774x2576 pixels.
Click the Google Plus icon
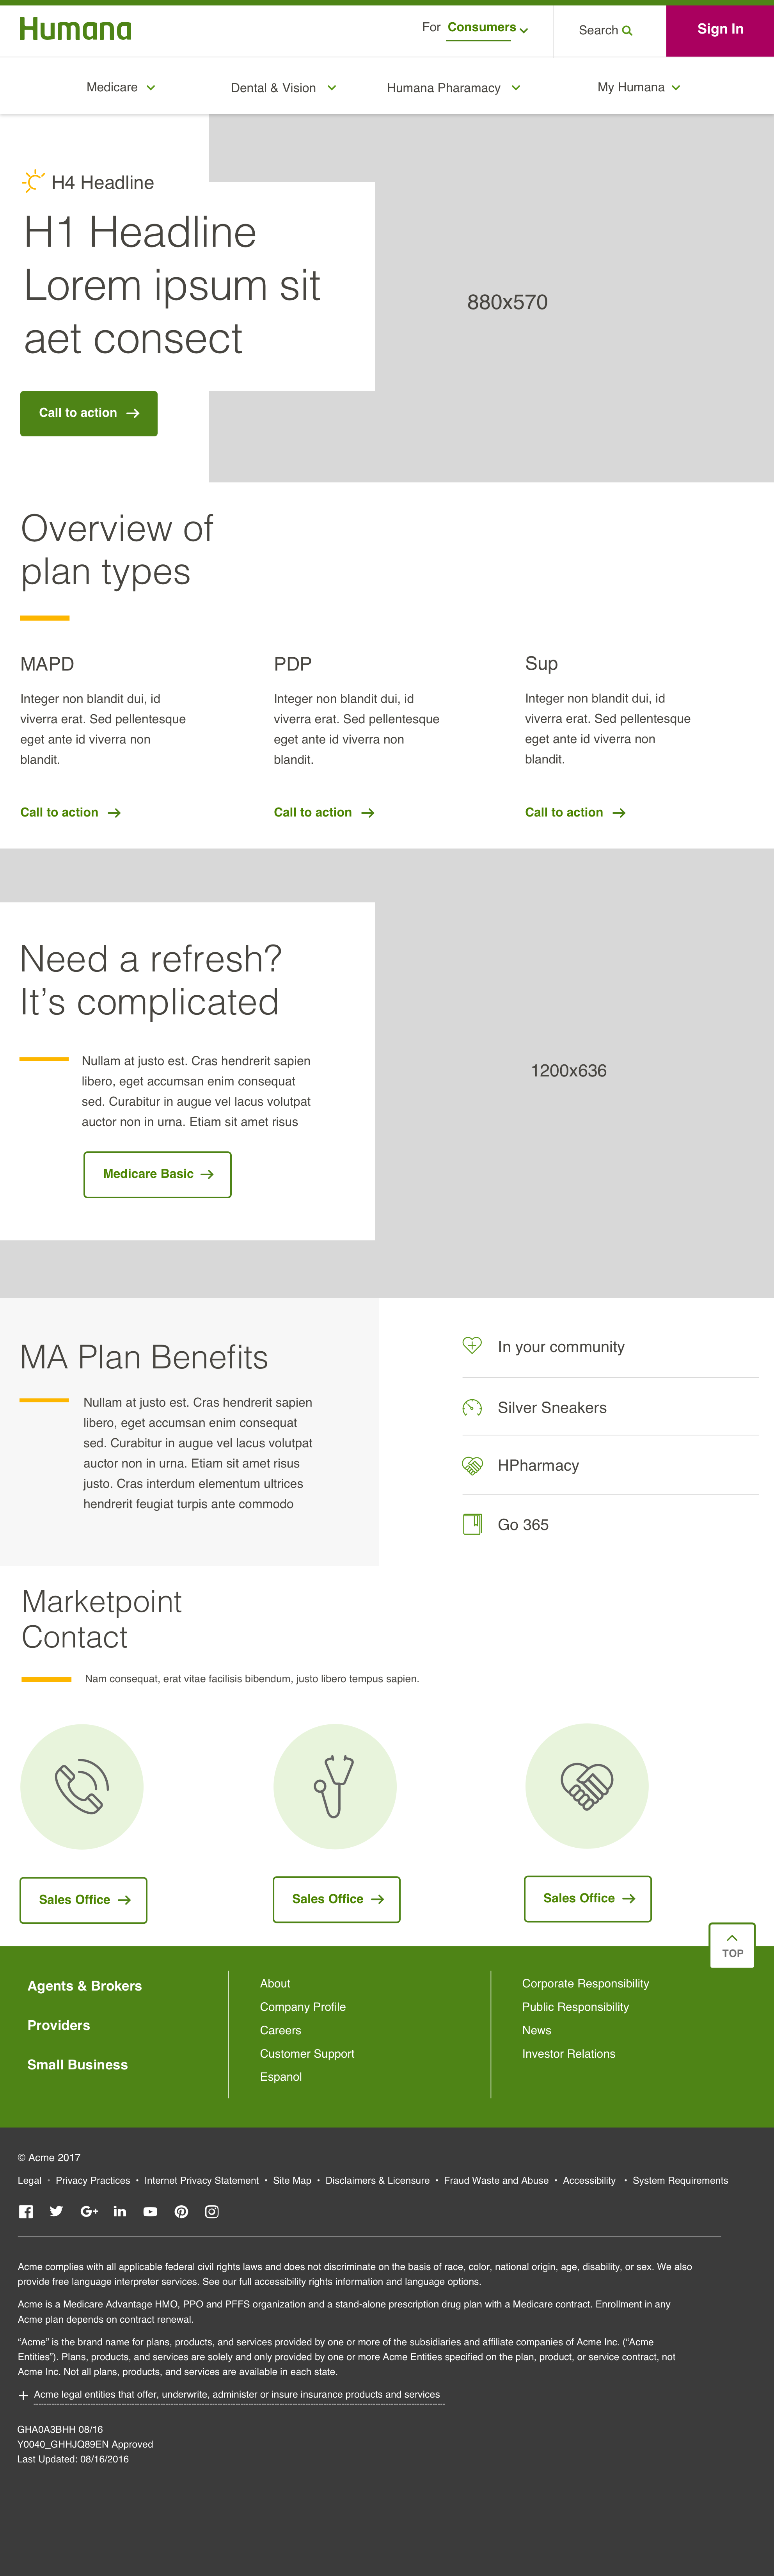89,2211
